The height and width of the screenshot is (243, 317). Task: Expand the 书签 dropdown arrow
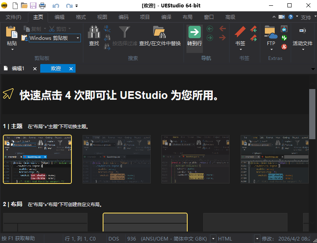click(241, 50)
